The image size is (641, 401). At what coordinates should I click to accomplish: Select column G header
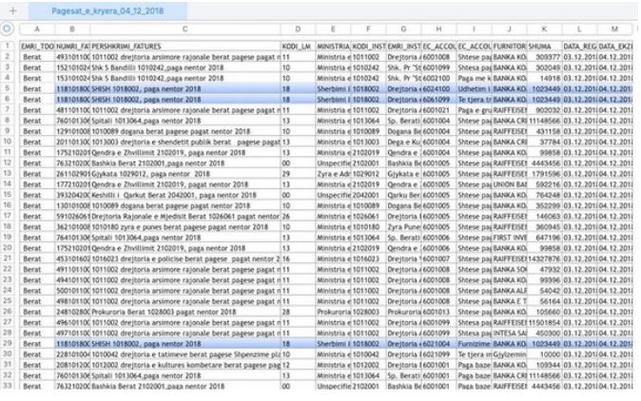pos(403,29)
